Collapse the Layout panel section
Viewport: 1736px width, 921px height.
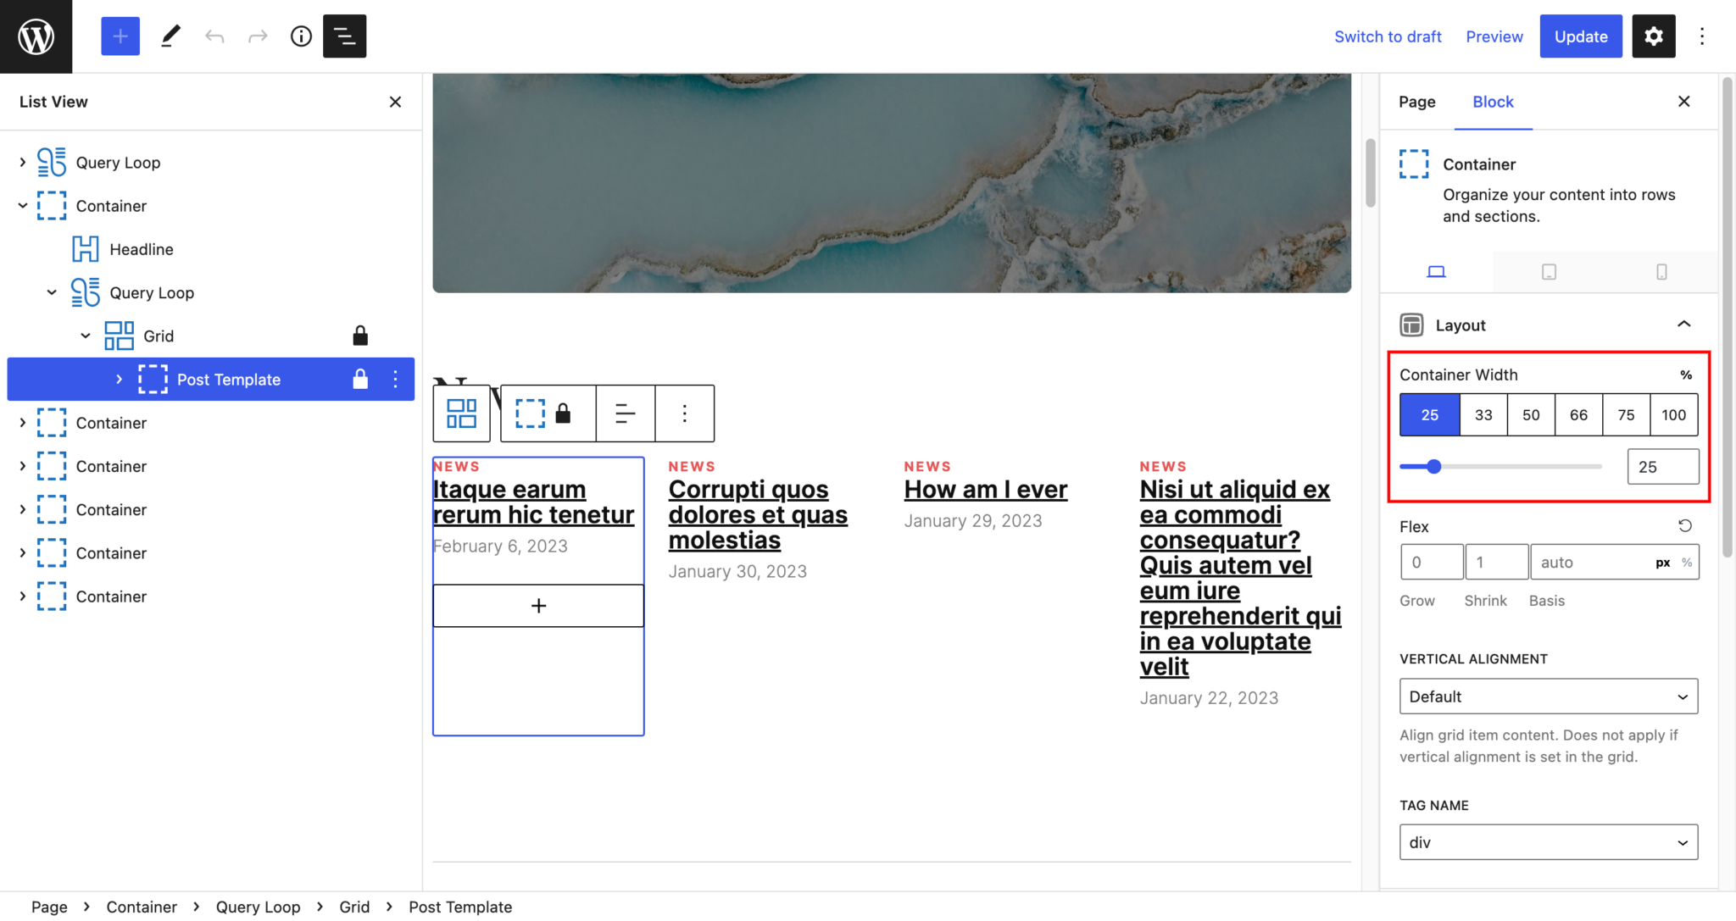(x=1683, y=325)
